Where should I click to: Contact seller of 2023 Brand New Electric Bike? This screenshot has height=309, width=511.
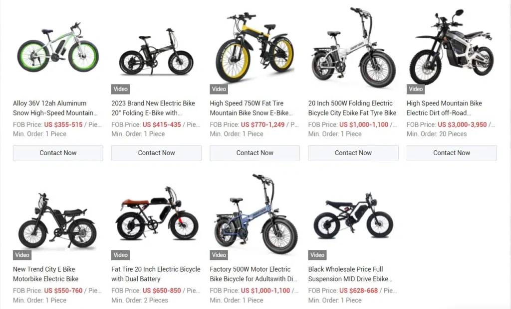[156, 153]
